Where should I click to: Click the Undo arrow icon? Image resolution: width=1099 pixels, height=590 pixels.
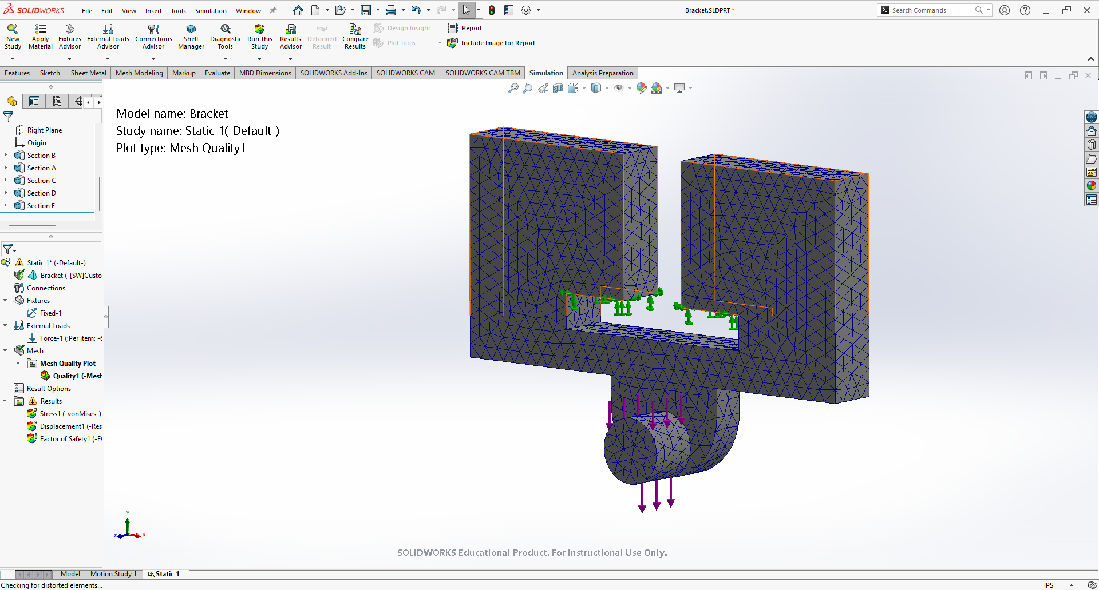(x=416, y=10)
